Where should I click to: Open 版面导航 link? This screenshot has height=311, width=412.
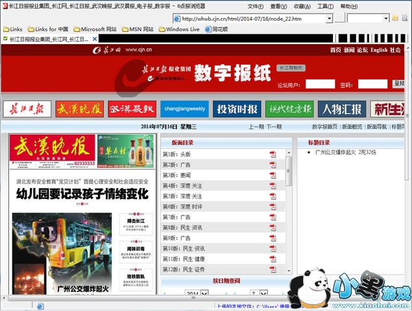tap(377, 127)
